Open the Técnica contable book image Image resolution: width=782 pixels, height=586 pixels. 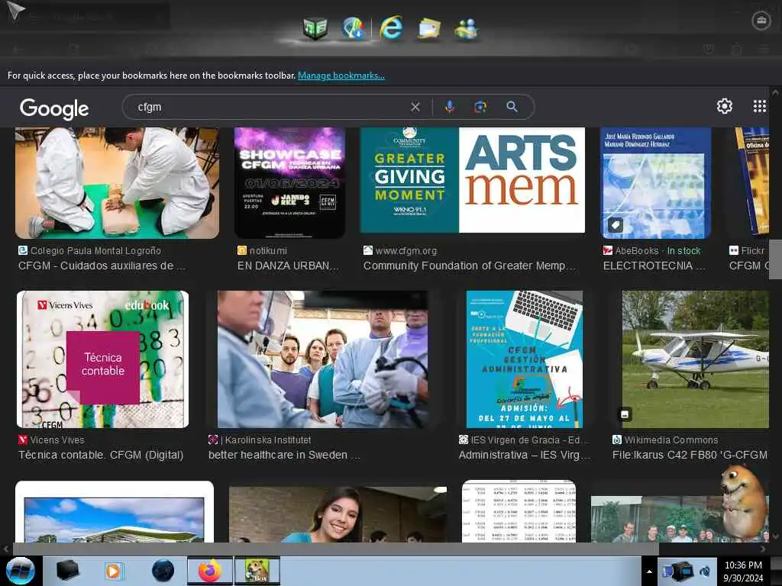point(103,359)
